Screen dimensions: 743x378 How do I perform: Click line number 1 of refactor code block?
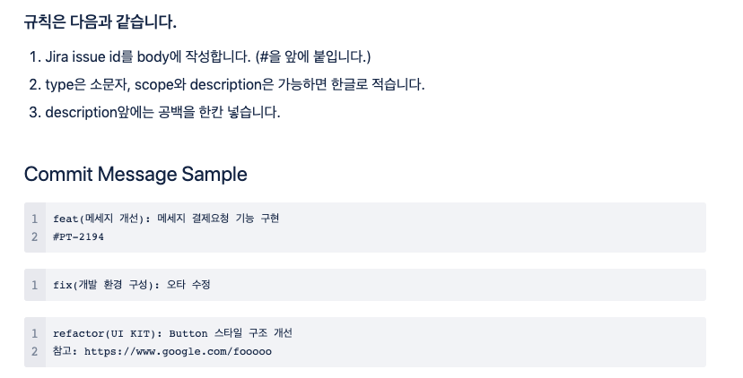(x=34, y=333)
